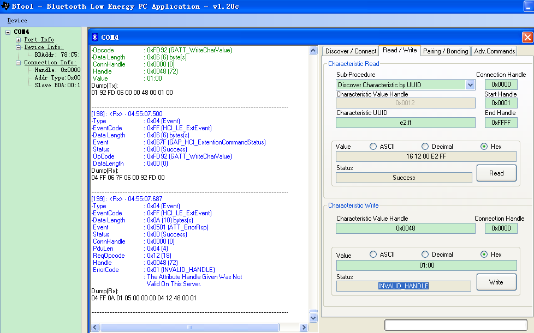534x333 pixels.
Task: Choose Decimal format for Characteristic Write value
Action: click(425, 255)
